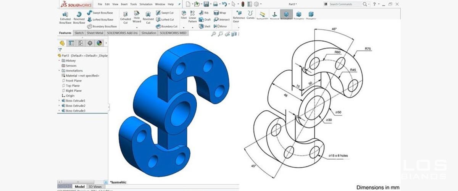The height and width of the screenshot is (191, 458).
Task: Switch to the Sketch tab
Action: point(79,33)
